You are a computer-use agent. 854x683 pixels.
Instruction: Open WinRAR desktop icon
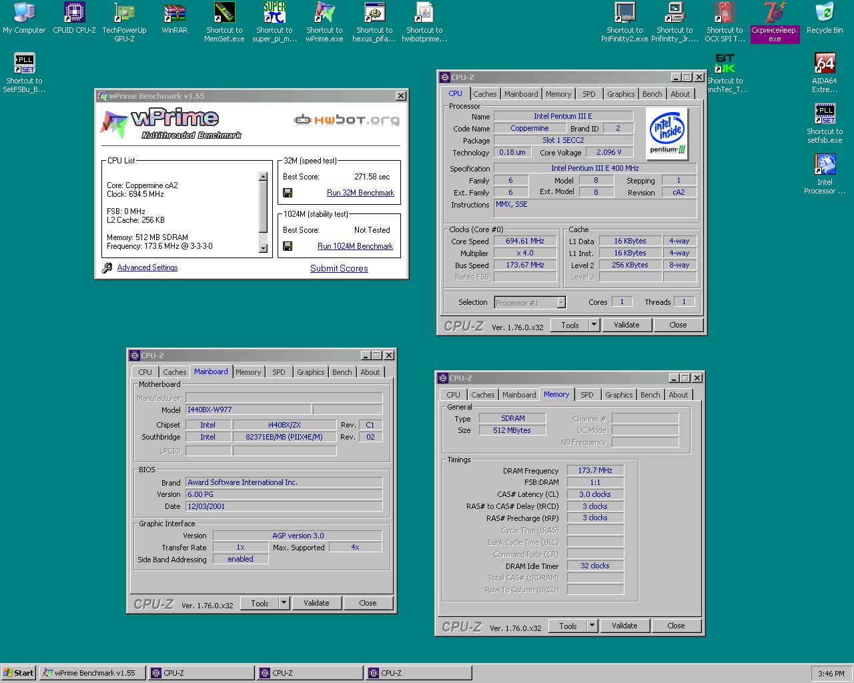tap(174, 19)
